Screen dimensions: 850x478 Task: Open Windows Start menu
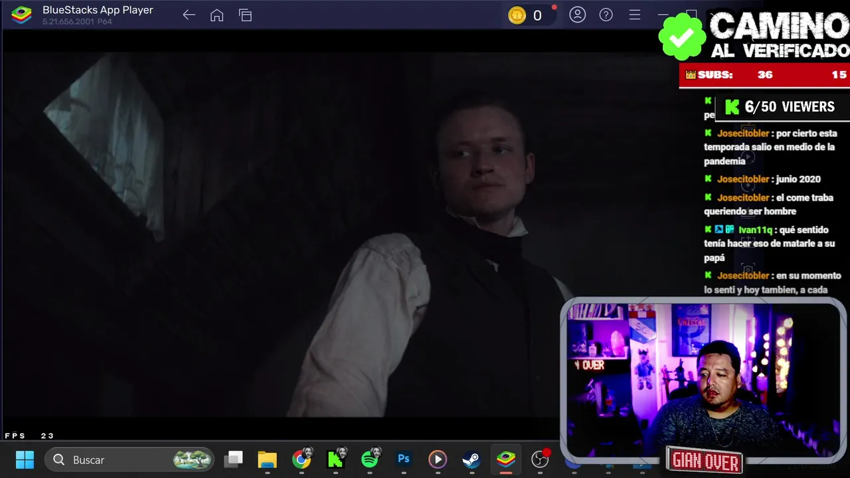pyautogui.click(x=25, y=459)
